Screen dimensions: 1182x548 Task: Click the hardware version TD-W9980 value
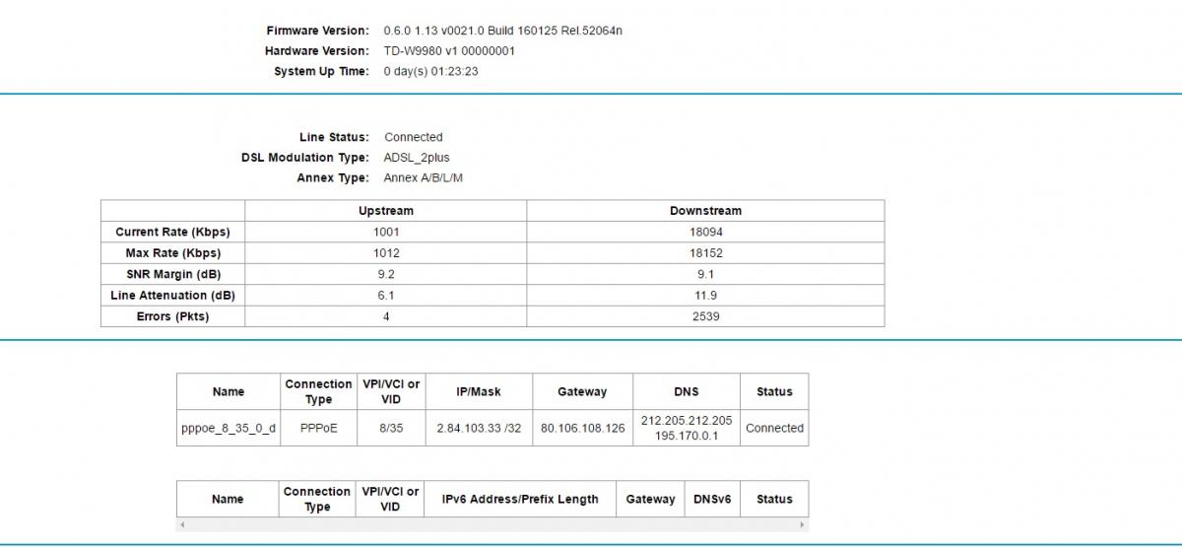(449, 51)
